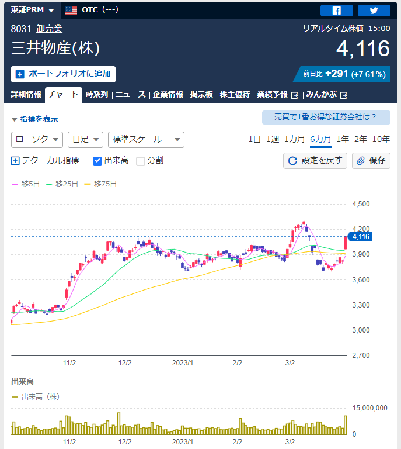Click external link icon beside 業績予報

point(294,95)
